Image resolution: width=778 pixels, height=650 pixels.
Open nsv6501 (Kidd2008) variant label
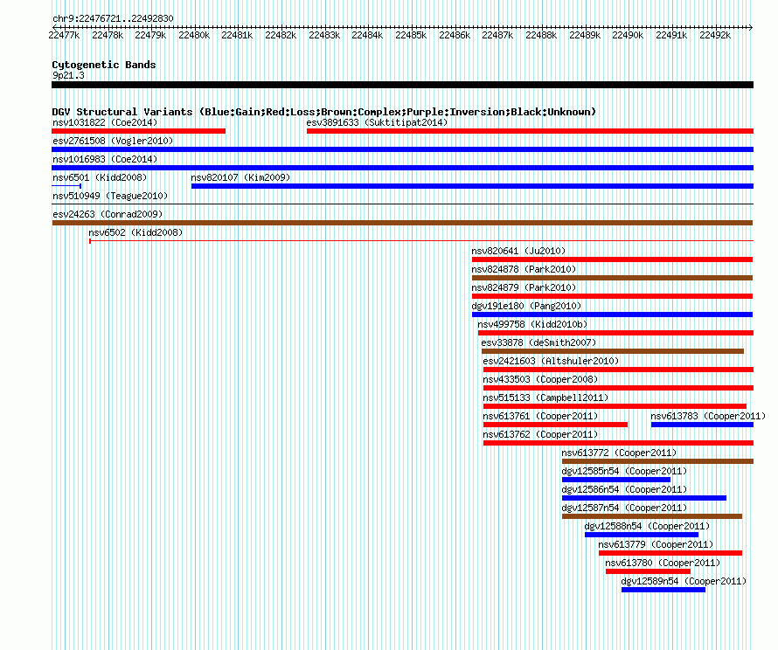click(100, 177)
